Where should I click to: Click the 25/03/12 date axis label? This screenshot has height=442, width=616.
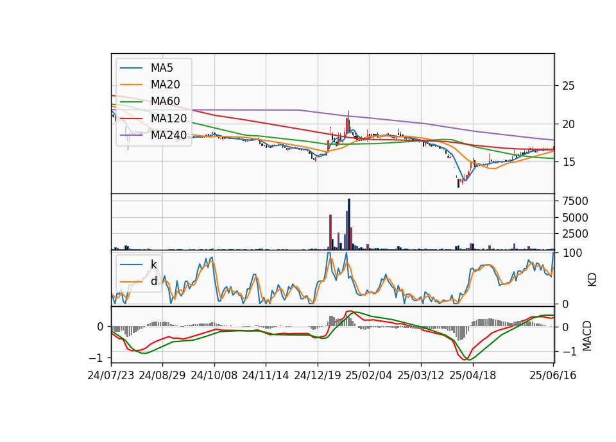421,375
